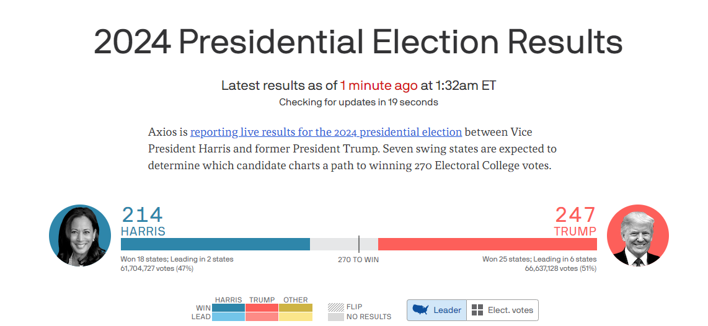The image size is (708, 326).
Task: Click the Trump WIN red swatch
Action: pos(262,307)
